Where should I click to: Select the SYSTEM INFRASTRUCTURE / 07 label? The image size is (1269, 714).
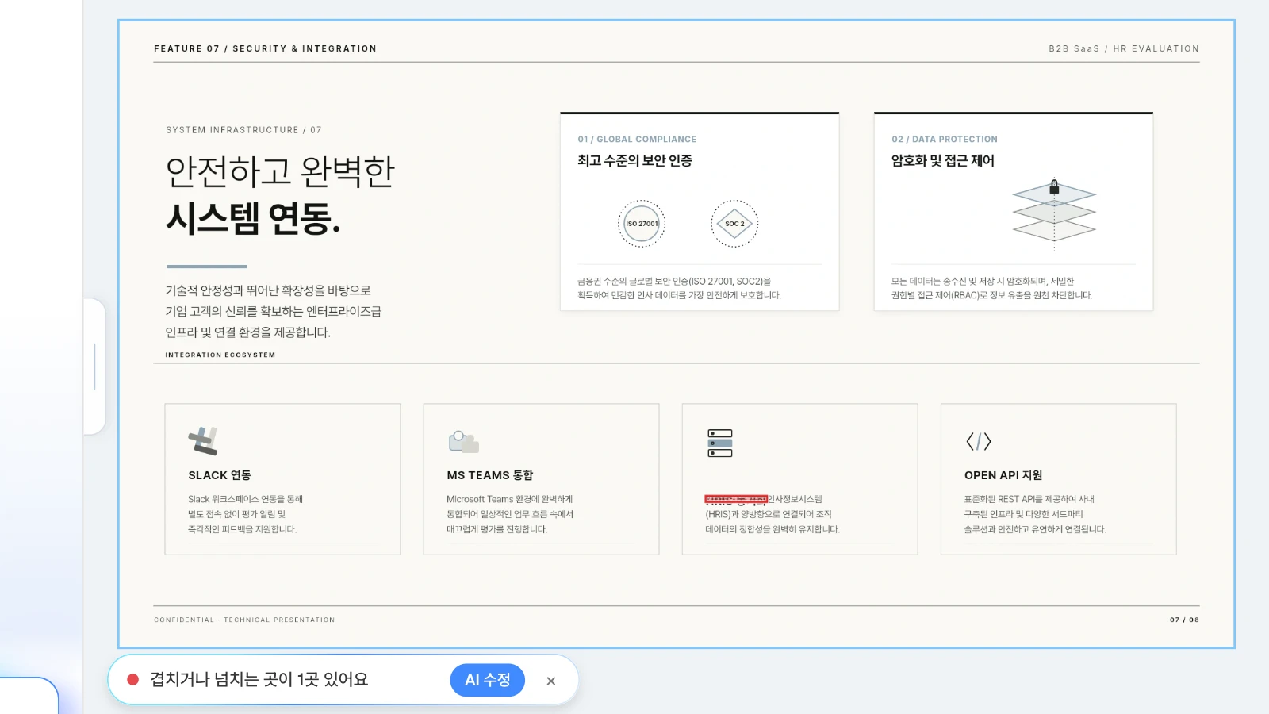(243, 130)
